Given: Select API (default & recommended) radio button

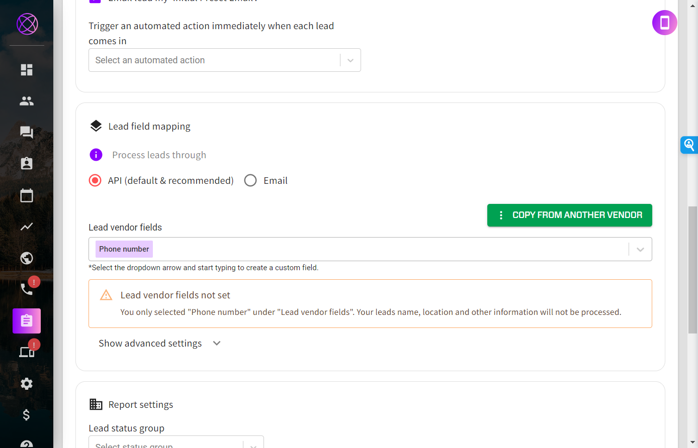Looking at the screenshot, I should tap(95, 180).
